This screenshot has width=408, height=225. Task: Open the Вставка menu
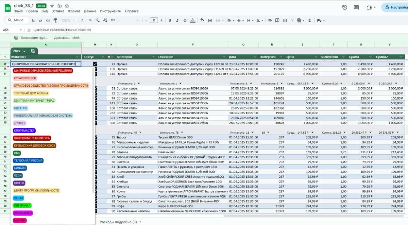coord(58,11)
